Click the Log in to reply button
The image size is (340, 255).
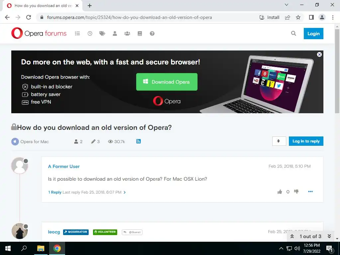point(306,141)
